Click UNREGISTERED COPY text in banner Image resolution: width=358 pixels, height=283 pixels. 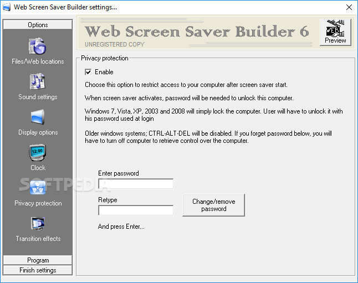pos(115,44)
